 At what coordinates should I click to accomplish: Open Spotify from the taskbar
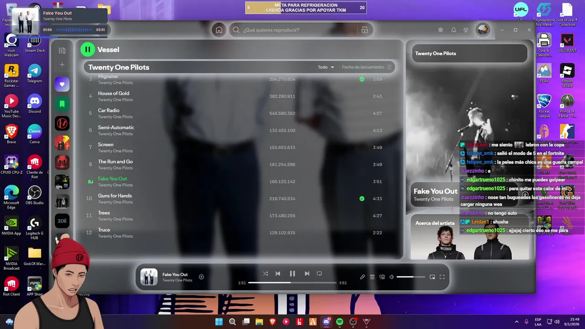coord(340,322)
